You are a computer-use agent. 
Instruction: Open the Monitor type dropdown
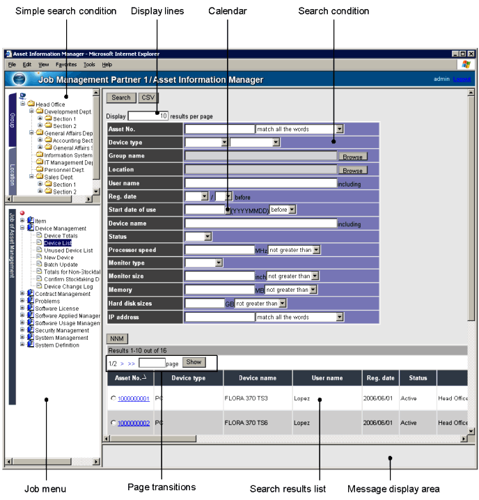(219, 263)
